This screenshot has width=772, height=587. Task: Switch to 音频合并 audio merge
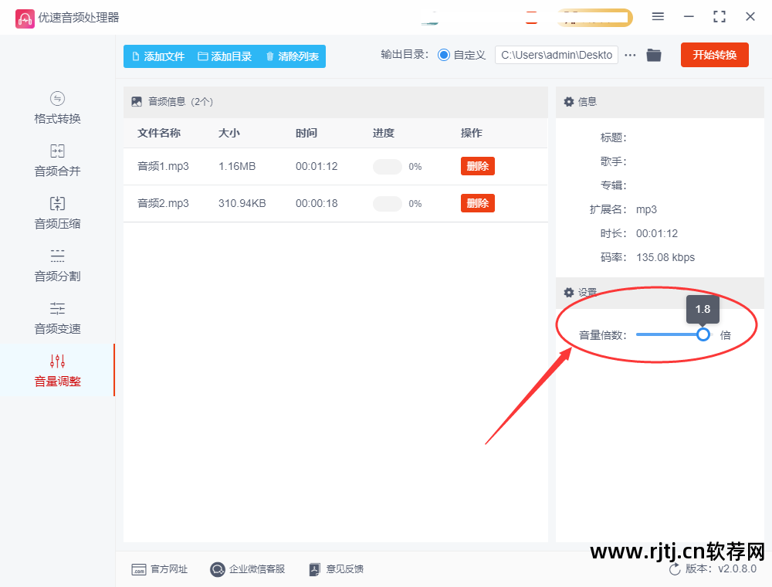click(x=57, y=161)
